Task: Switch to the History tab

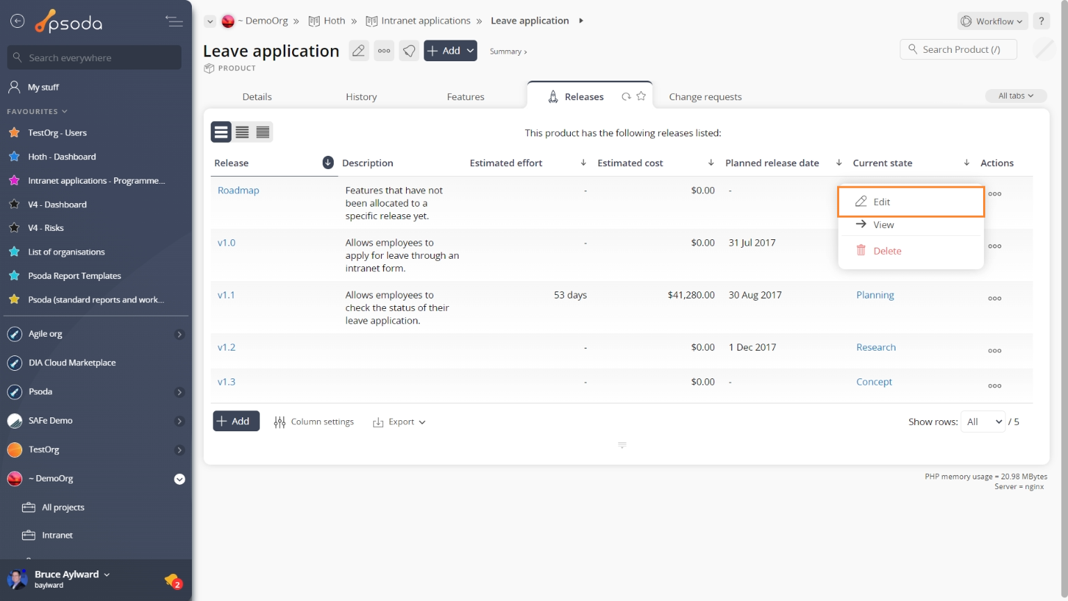Action: pyautogui.click(x=362, y=97)
